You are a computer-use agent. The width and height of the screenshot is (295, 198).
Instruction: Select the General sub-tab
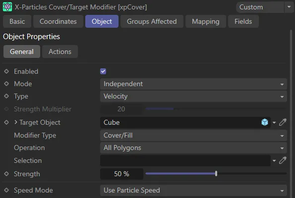(22, 51)
